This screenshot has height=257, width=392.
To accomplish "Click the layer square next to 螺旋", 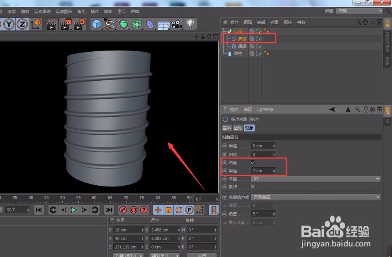I will click(x=252, y=46).
